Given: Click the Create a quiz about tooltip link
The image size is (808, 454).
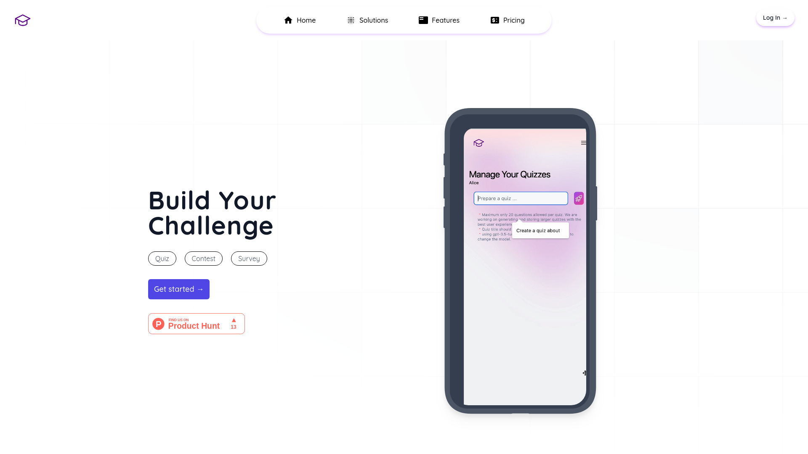Looking at the screenshot, I should (x=538, y=231).
